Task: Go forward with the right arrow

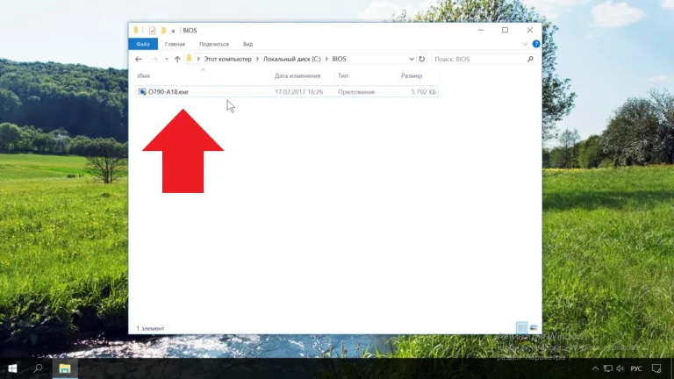Action: click(x=154, y=59)
